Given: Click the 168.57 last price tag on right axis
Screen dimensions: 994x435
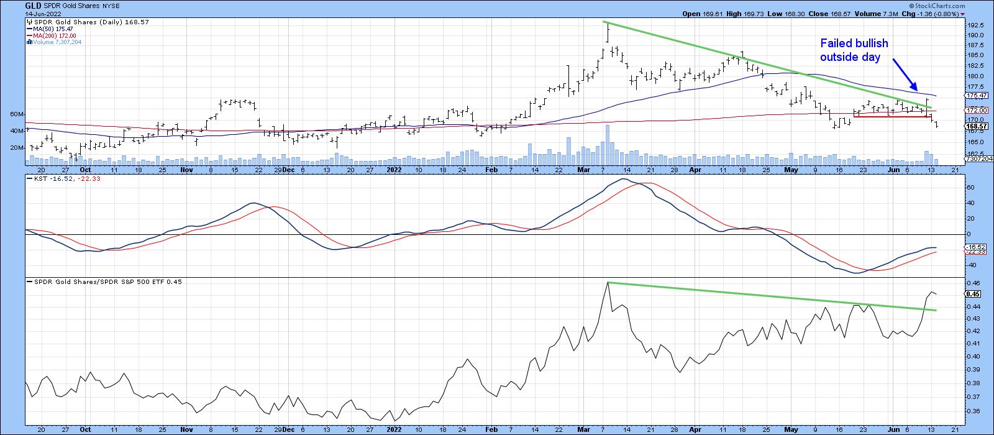Looking at the screenshot, I should tap(975, 126).
